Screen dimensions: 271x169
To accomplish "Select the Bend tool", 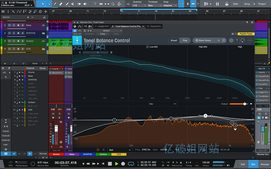I will pyautogui.click(x=79, y=4).
